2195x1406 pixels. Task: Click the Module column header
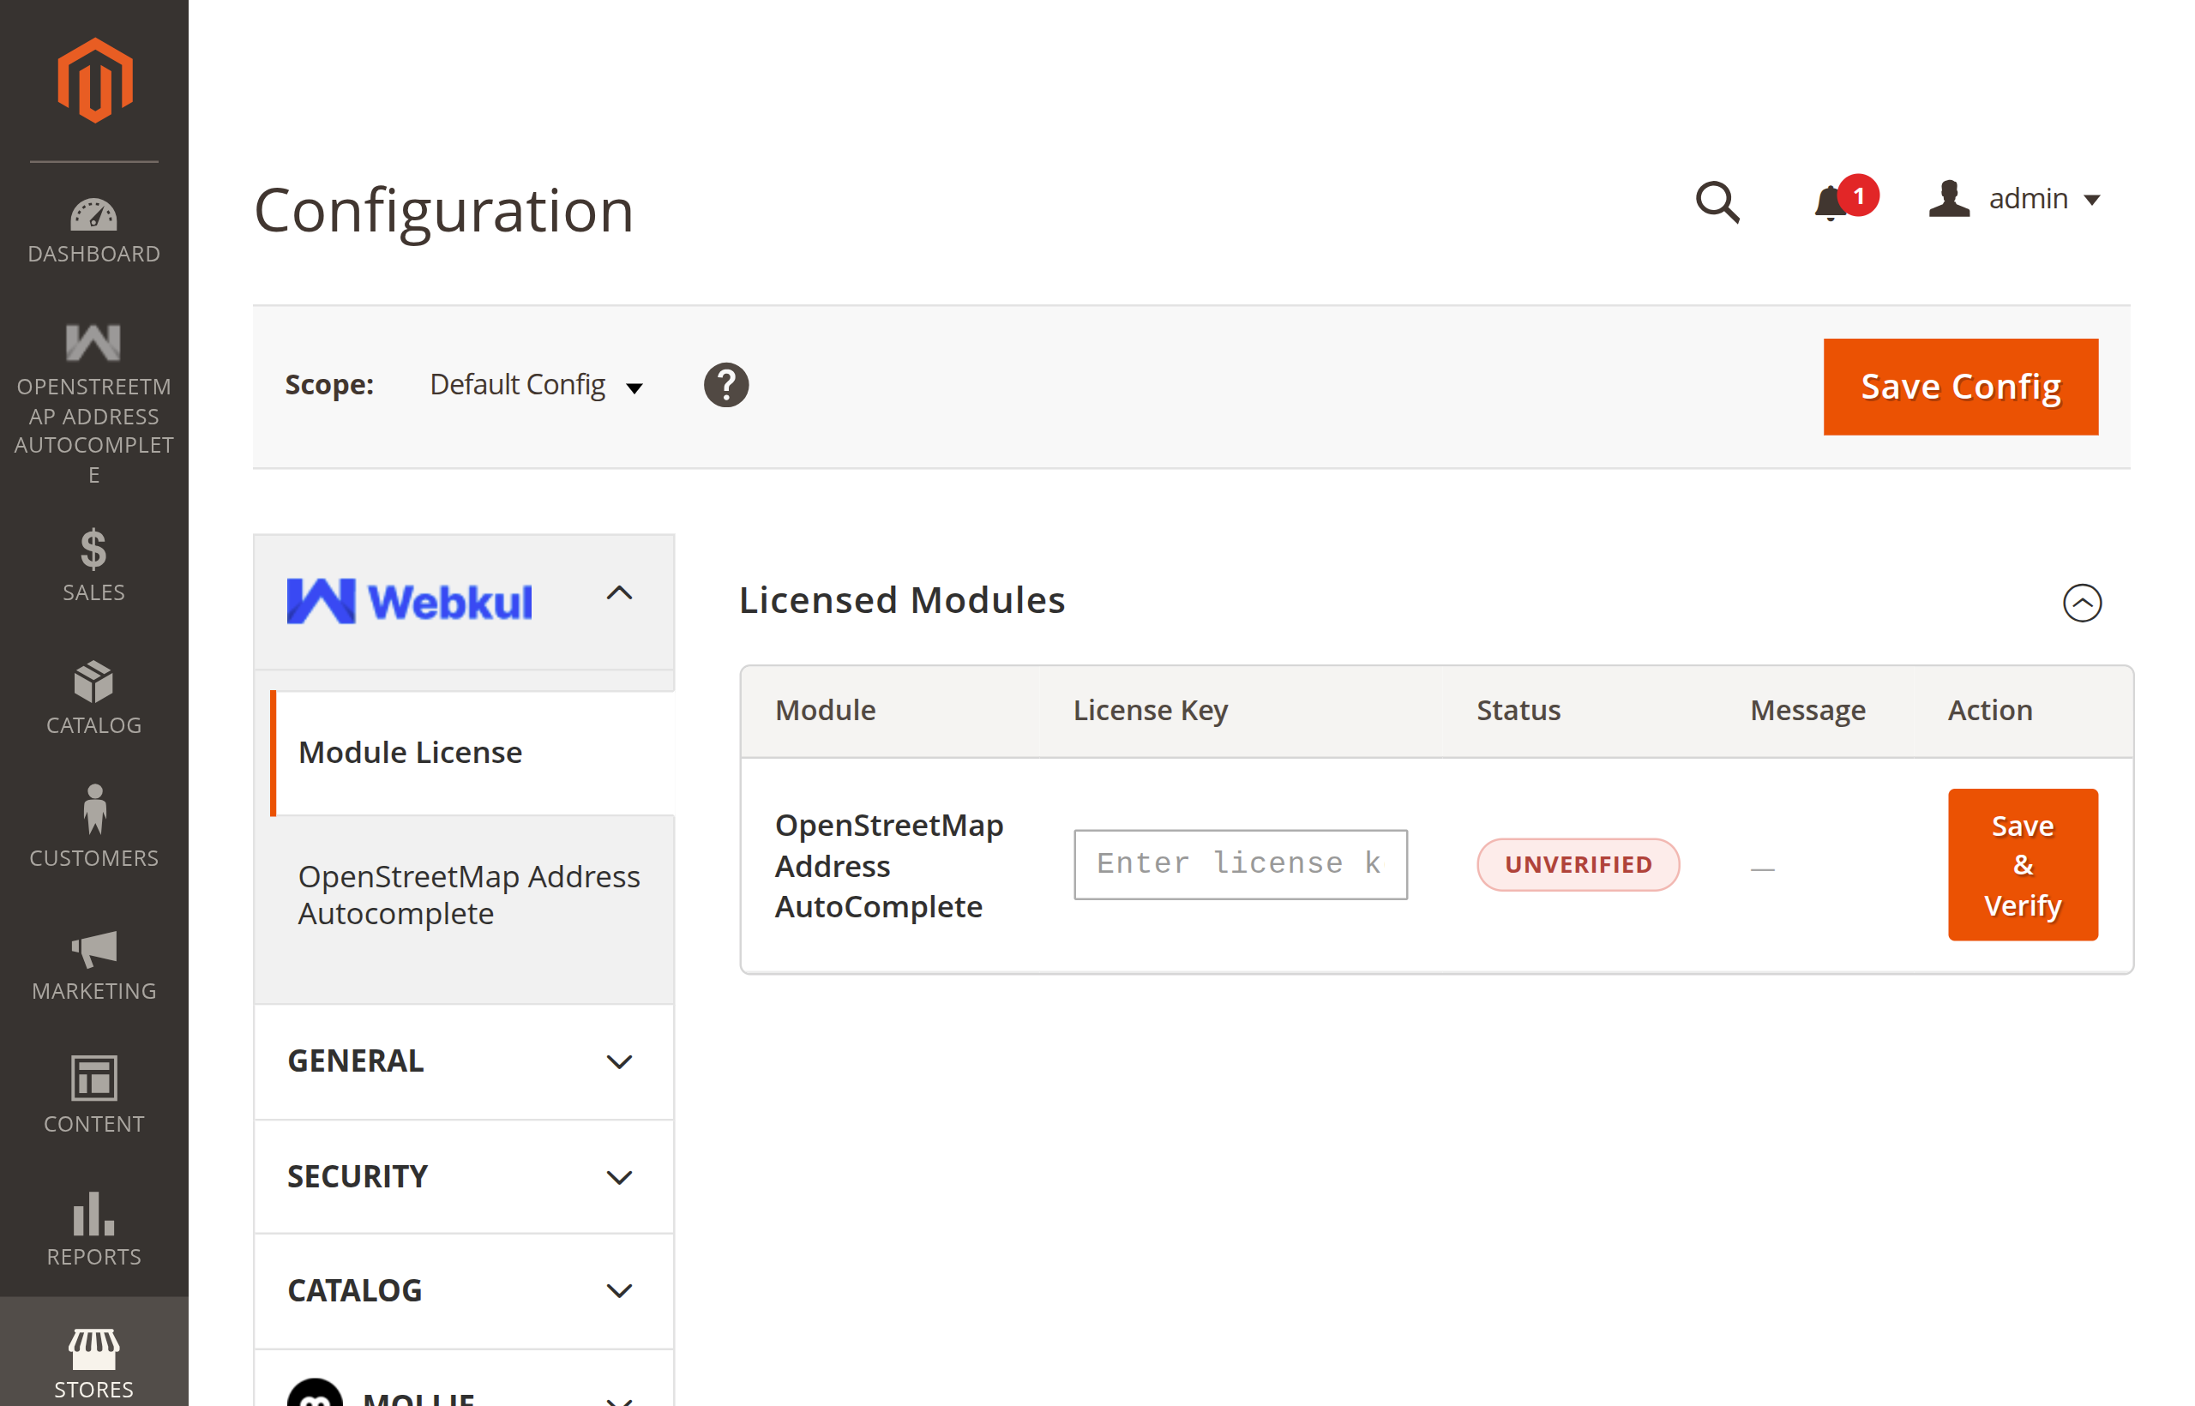click(x=826, y=711)
